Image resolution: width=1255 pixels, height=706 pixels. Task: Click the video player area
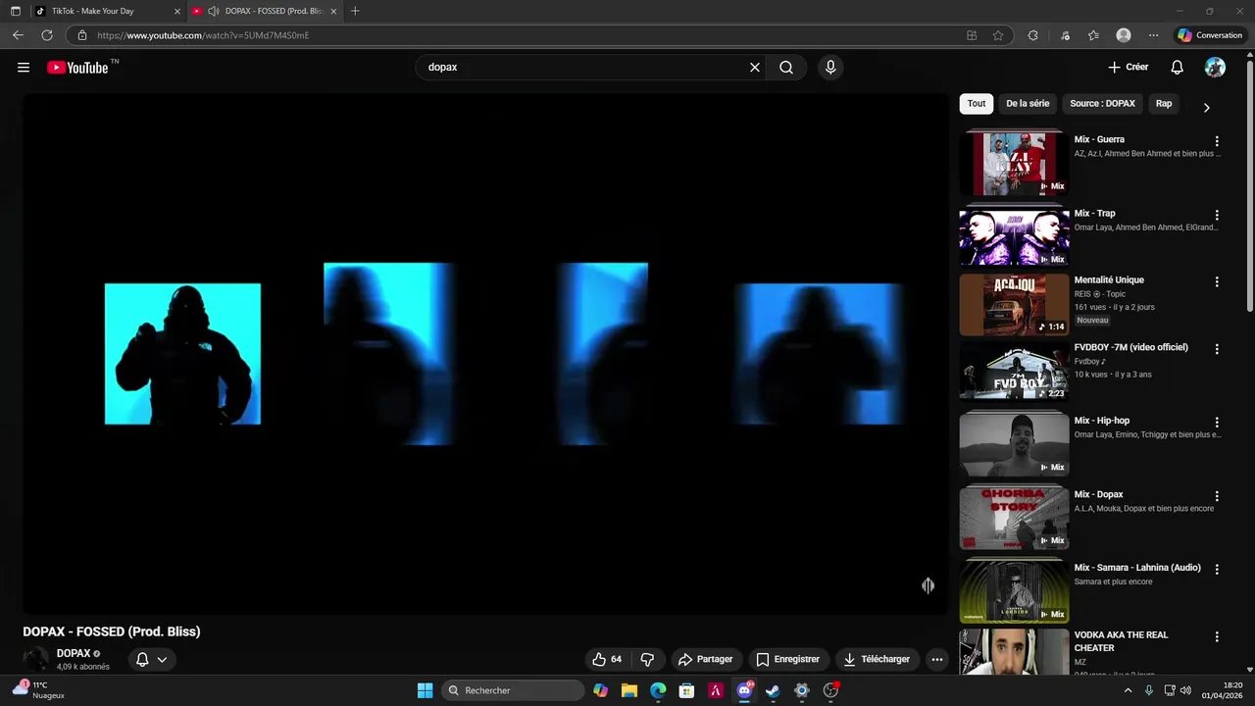(485, 354)
